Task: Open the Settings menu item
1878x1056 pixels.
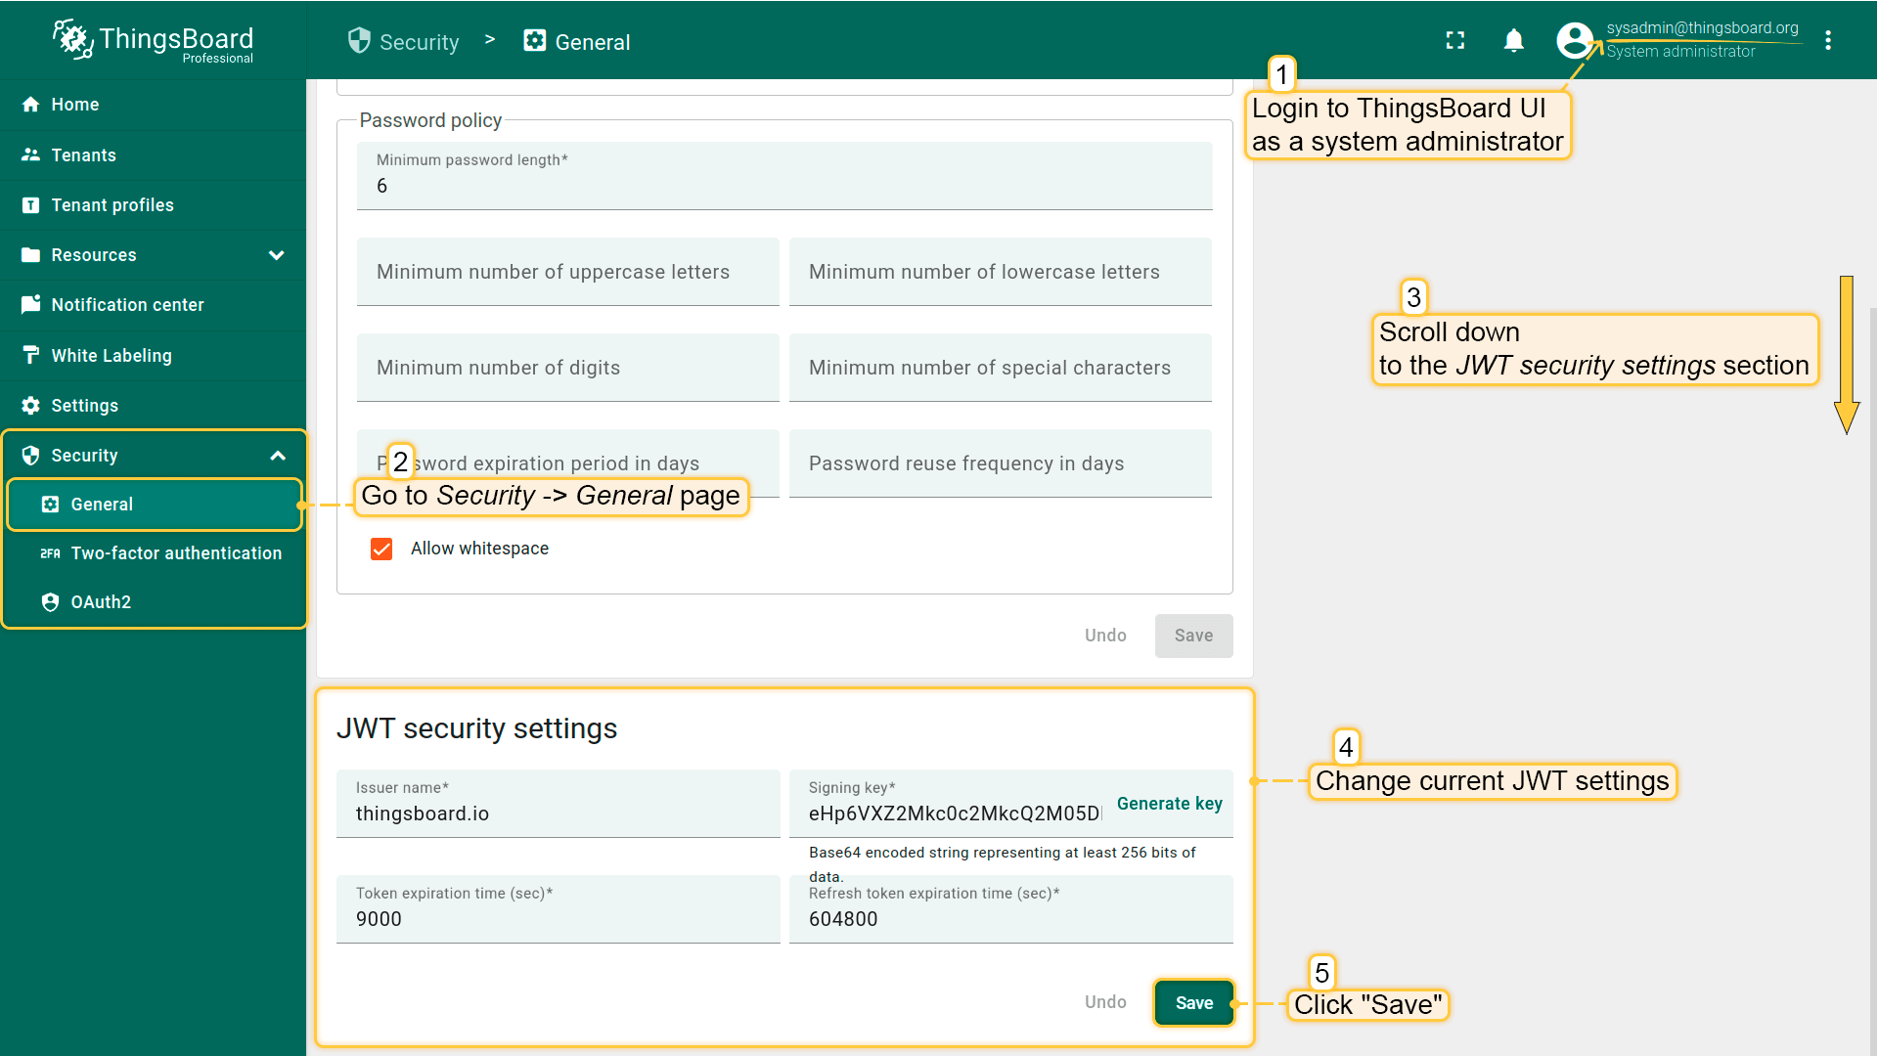Action: (x=84, y=406)
